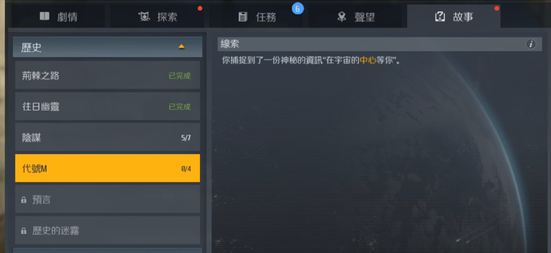Viewport: 551px width, 253px height.
Task: Open the info icon in 線索 header
Action: pos(531,44)
